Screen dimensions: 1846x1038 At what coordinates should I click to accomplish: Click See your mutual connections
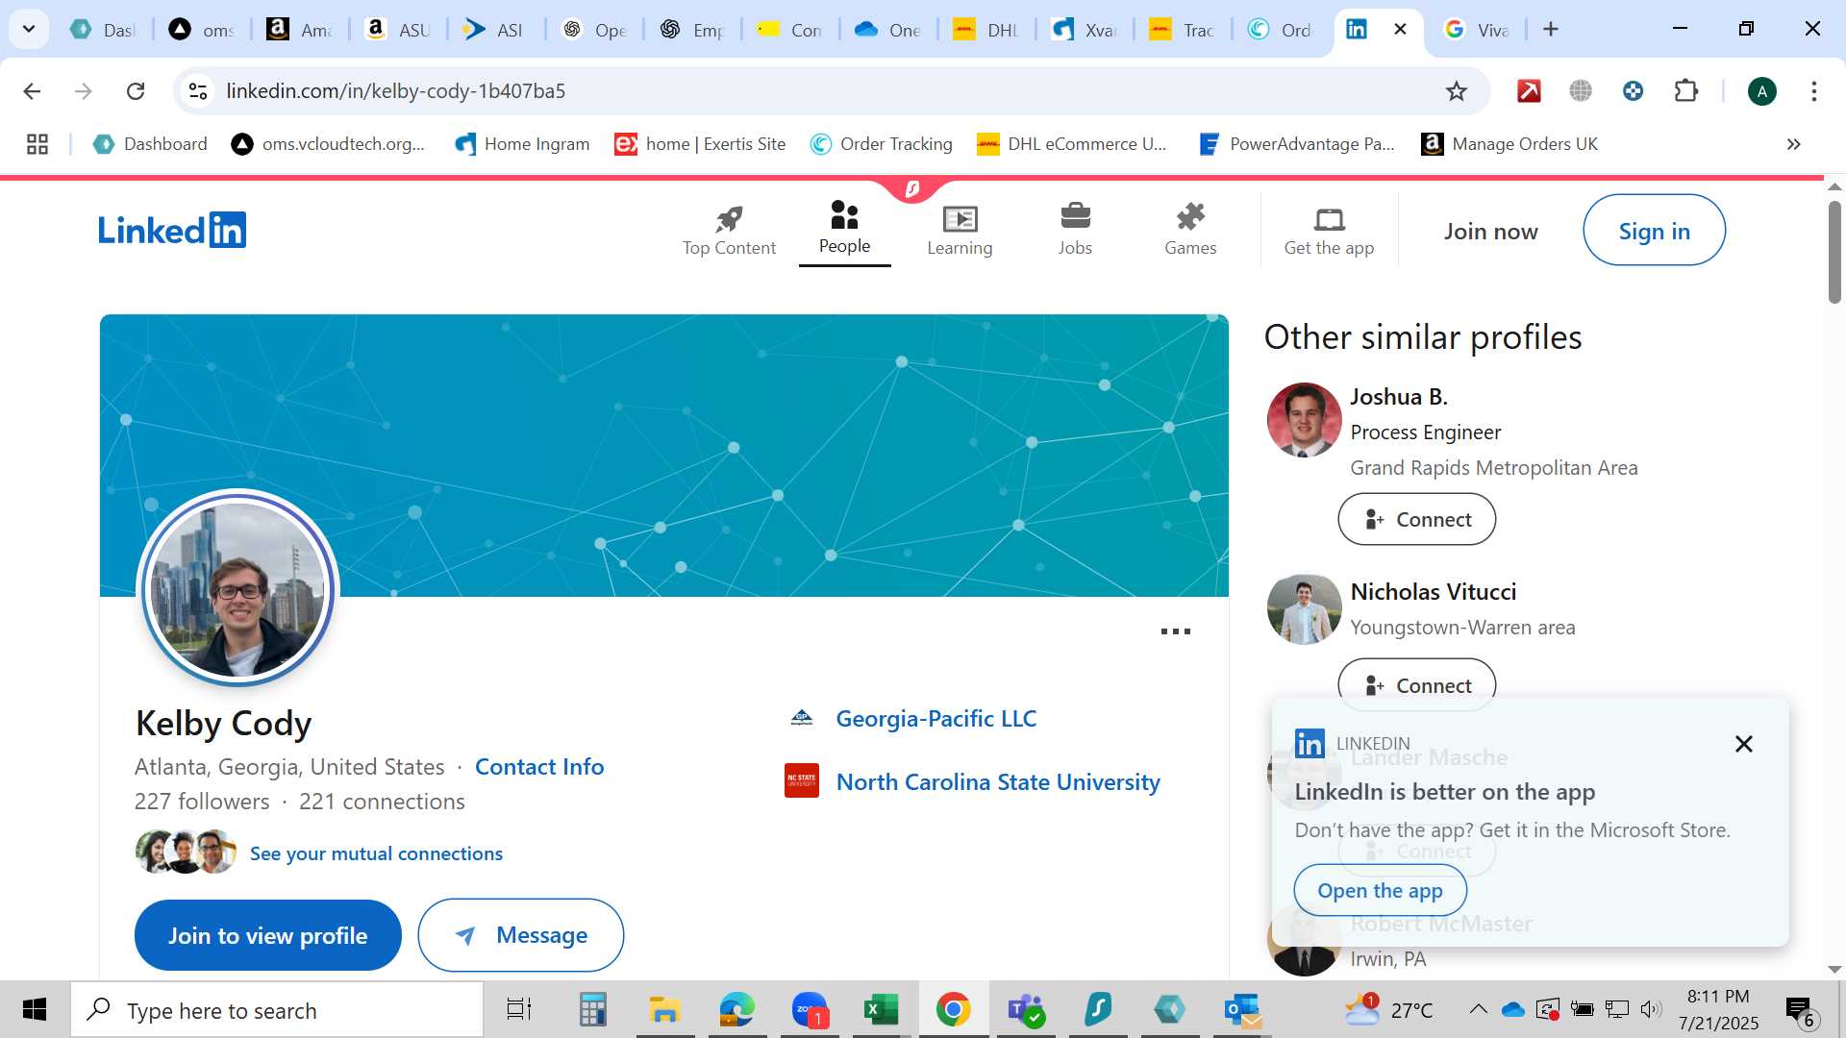(x=376, y=853)
